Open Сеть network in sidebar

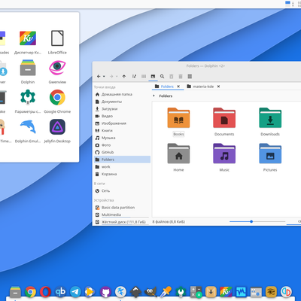pyautogui.click(x=122, y=191)
